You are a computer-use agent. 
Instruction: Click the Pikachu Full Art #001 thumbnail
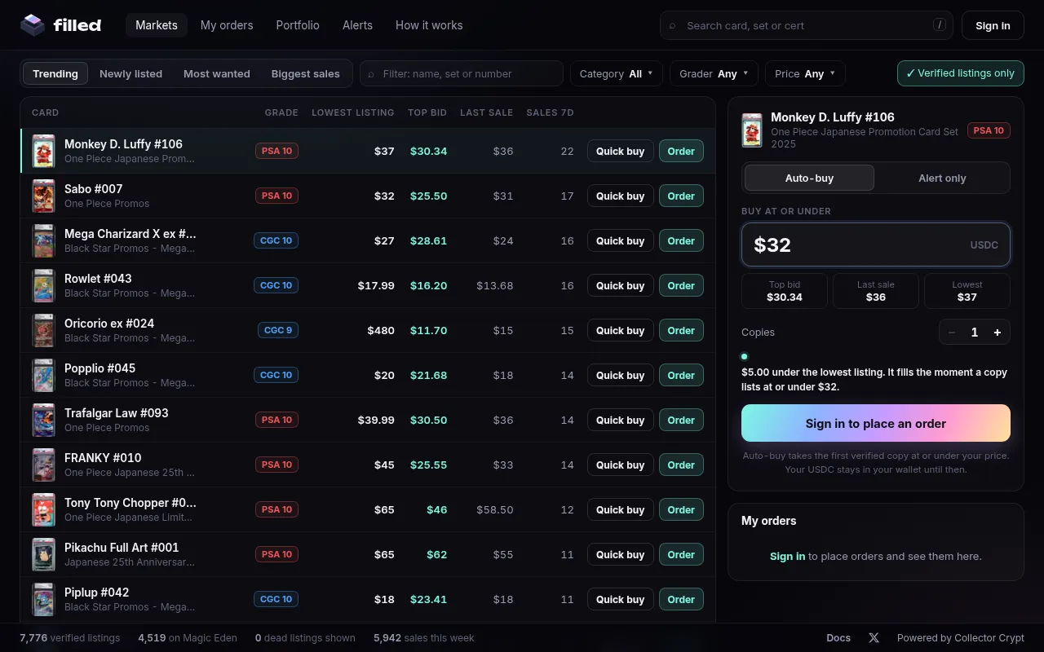click(x=43, y=554)
